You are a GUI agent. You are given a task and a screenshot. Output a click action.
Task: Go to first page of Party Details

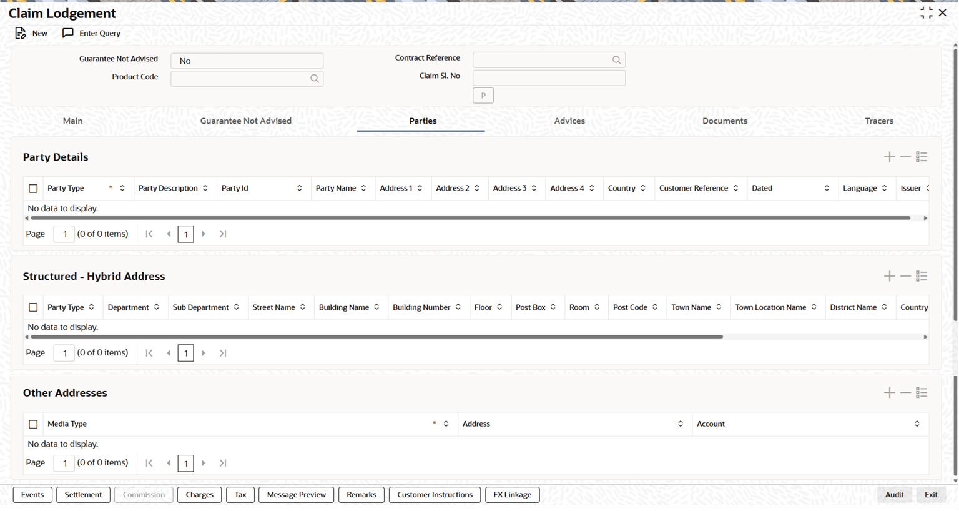[x=149, y=234]
